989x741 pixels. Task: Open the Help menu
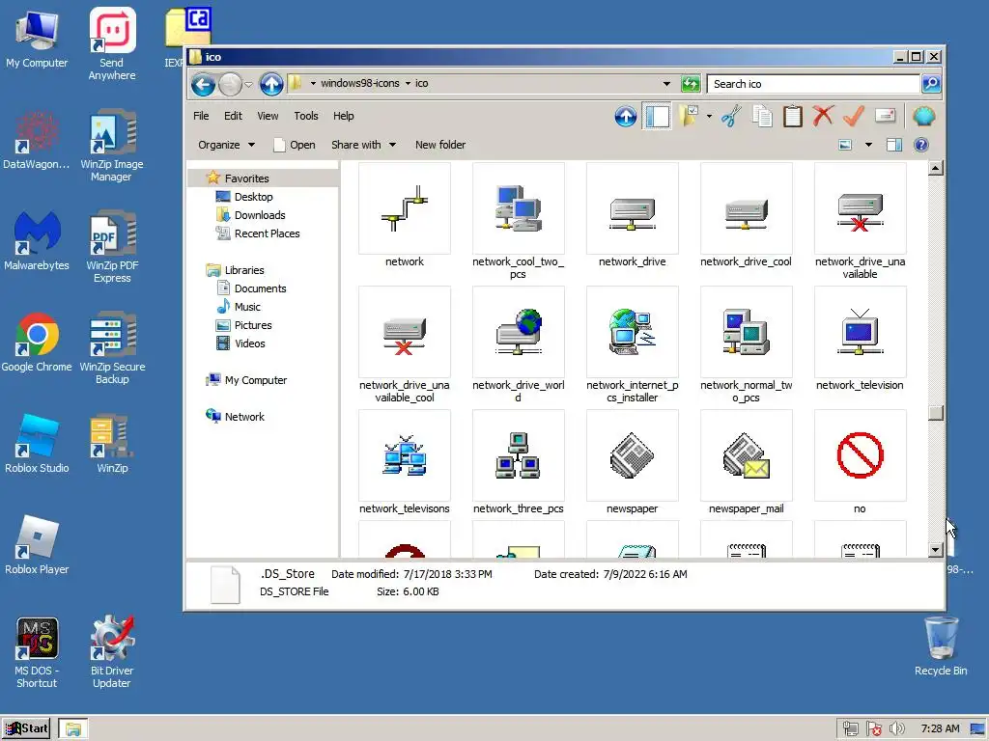[x=343, y=116]
